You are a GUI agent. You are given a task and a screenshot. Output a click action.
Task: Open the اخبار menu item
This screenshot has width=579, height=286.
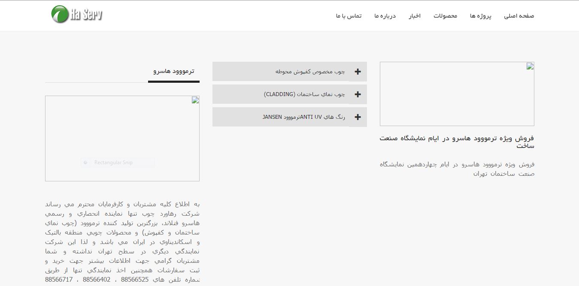(415, 16)
